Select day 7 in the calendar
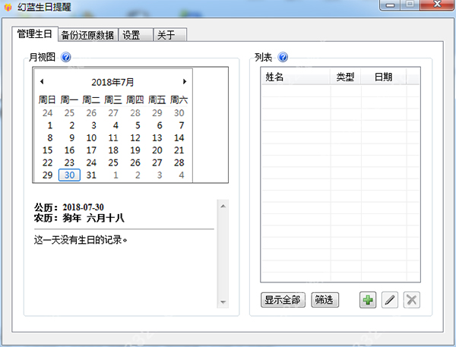This screenshot has height=347, width=456. click(182, 125)
